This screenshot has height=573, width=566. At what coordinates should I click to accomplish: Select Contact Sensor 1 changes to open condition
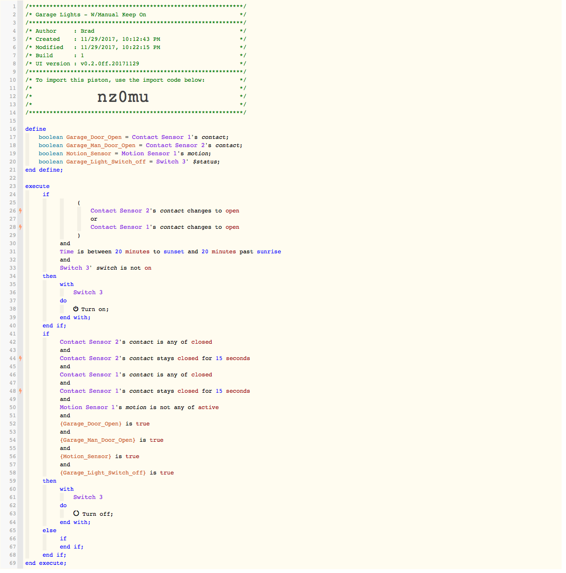(x=165, y=227)
